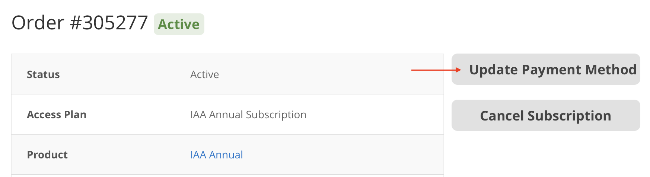Screen dimensions: 650x177
Task: Click the tail of the red arrow line
Action: pyautogui.click(x=413, y=70)
